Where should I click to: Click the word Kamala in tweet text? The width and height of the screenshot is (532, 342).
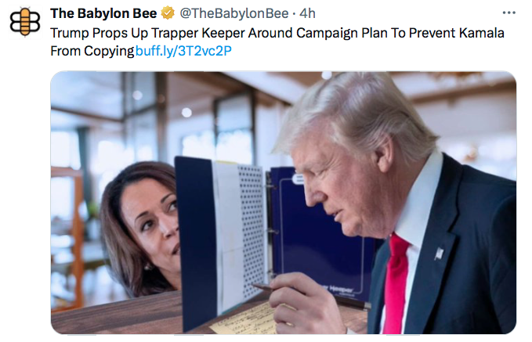click(x=481, y=33)
